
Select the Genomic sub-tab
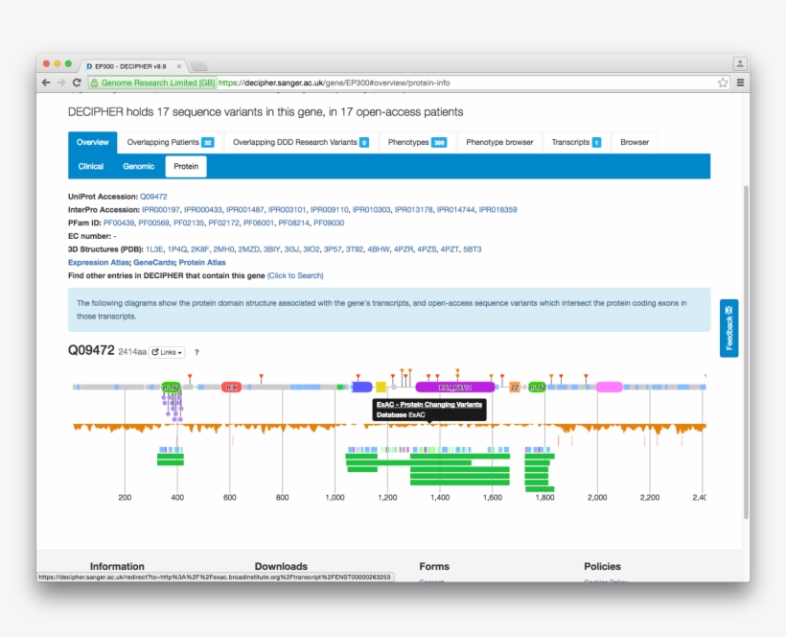pyautogui.click(x=138, y=166)
